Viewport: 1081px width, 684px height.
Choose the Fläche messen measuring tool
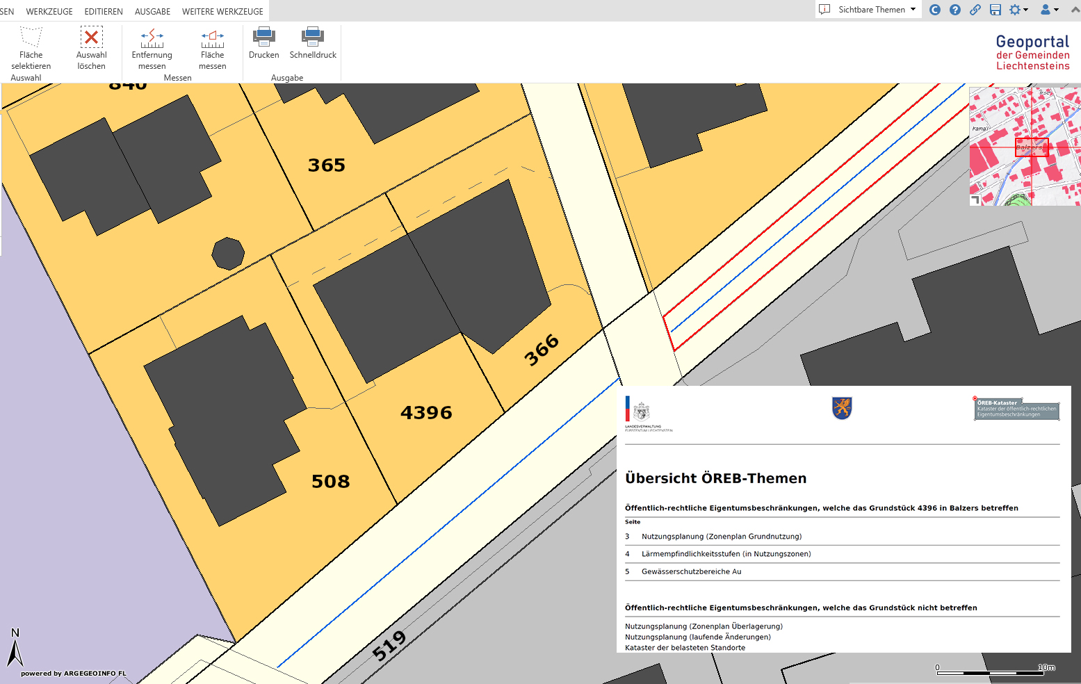212,48
